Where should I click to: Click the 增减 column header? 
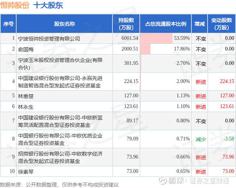[x=199, y=24]
